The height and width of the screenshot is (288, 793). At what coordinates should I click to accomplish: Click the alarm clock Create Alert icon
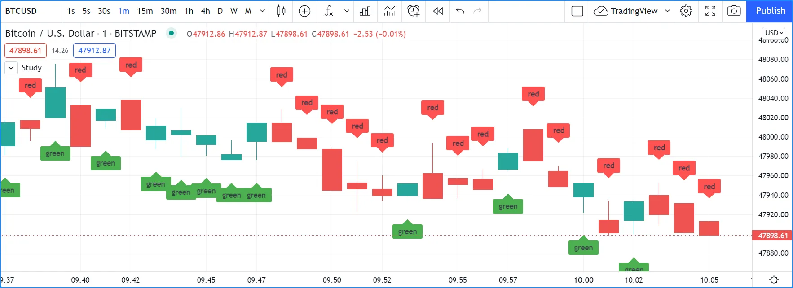coord(413,11)
